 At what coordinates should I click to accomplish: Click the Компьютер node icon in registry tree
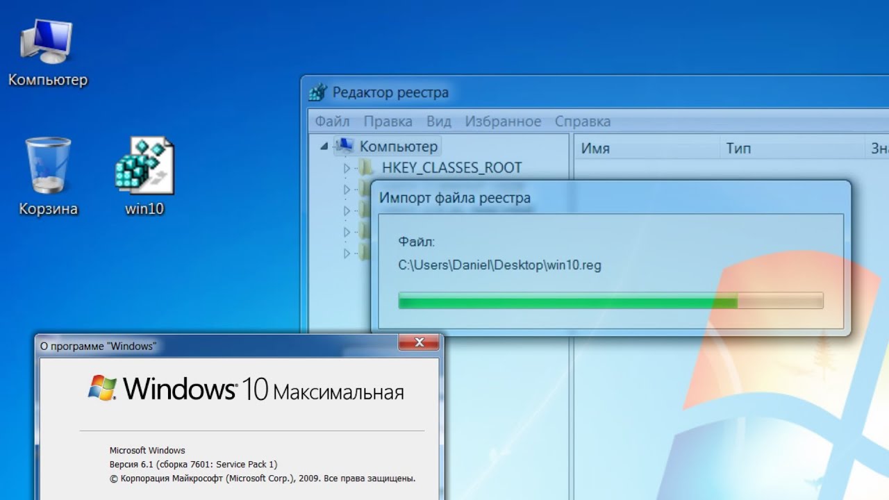coord(344,146)
